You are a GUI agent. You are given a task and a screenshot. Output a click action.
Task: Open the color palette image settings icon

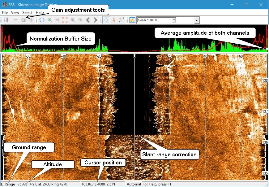(132, 20)
